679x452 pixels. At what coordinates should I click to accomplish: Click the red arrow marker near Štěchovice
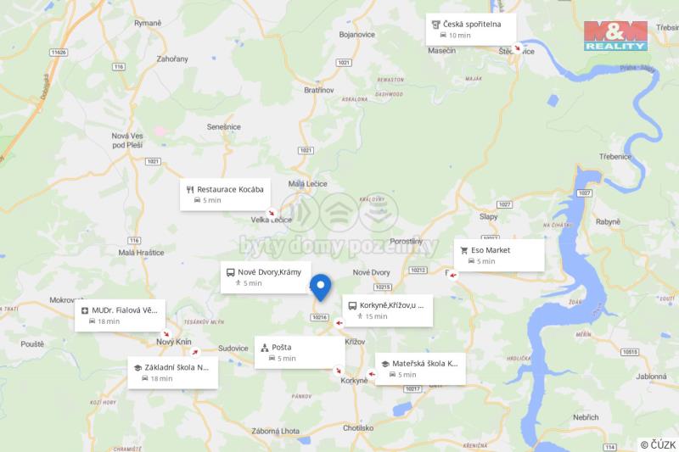point(517,47)
